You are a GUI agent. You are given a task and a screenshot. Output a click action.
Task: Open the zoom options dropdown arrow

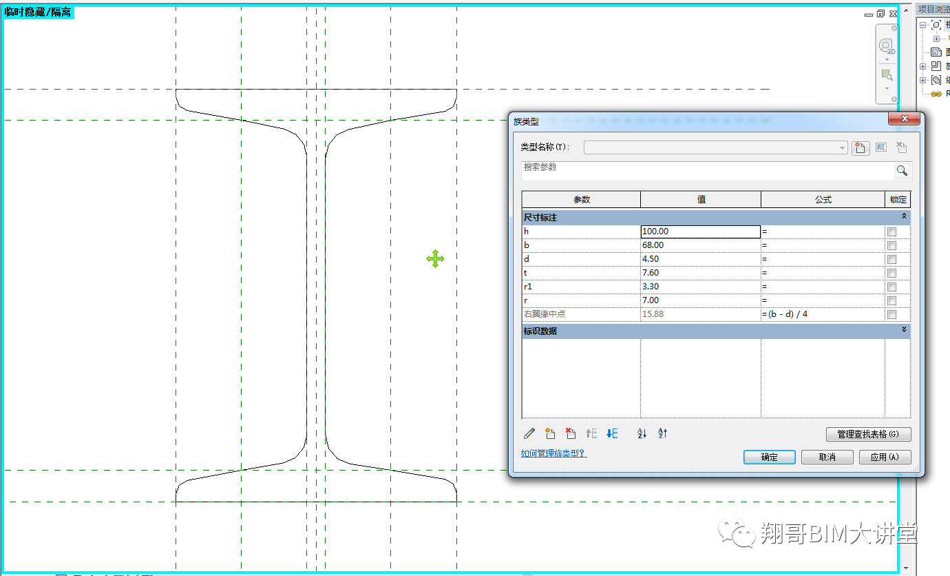coord(887,88)
